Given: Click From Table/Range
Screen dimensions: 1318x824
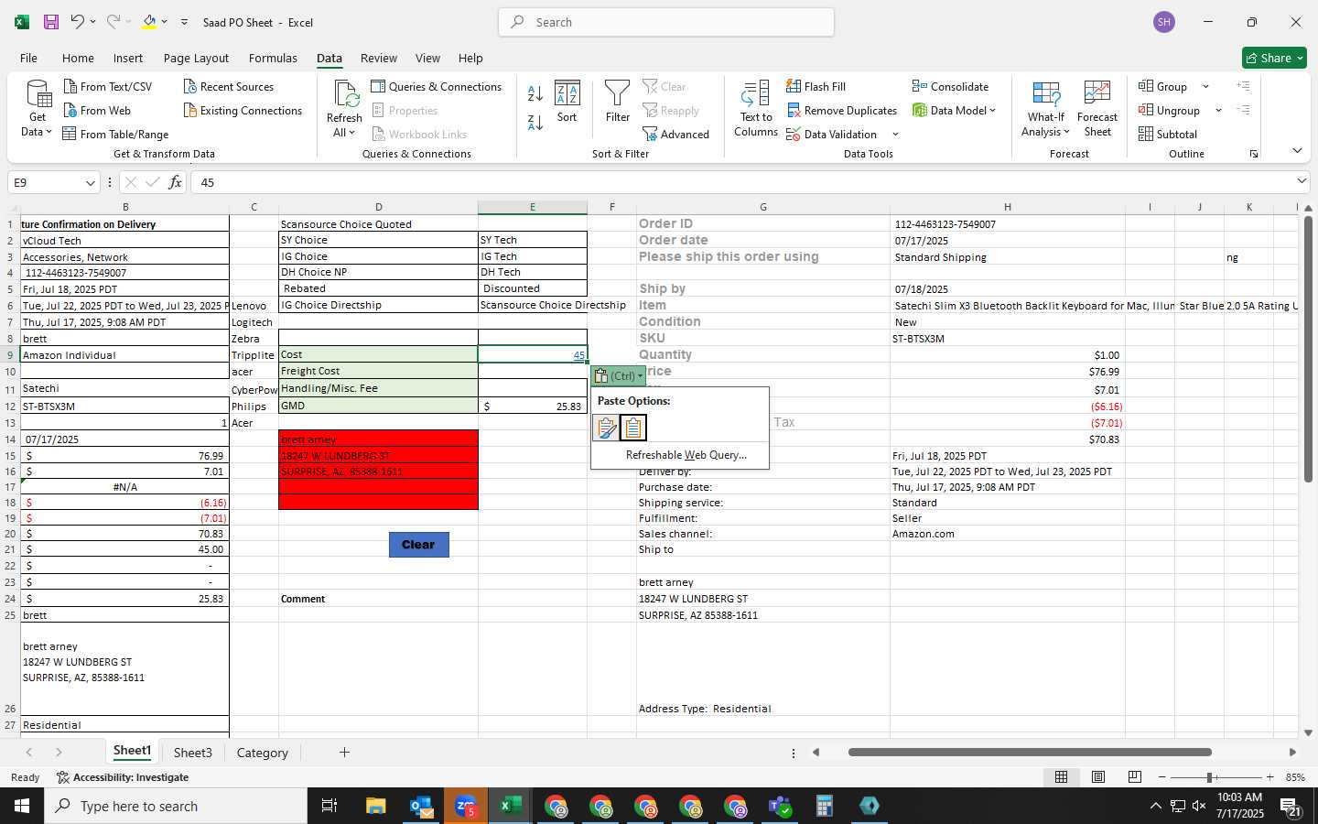Looking at the screenshot, I should [115, 134].
